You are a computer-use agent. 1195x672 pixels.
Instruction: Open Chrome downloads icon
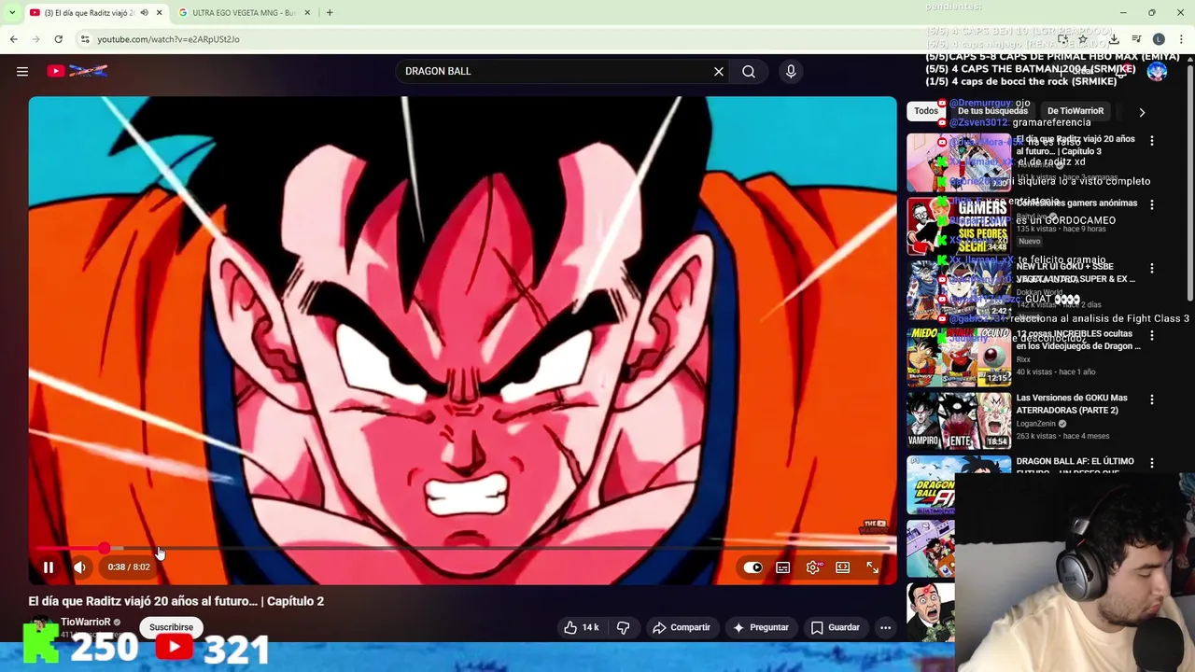click(1114, 39)
